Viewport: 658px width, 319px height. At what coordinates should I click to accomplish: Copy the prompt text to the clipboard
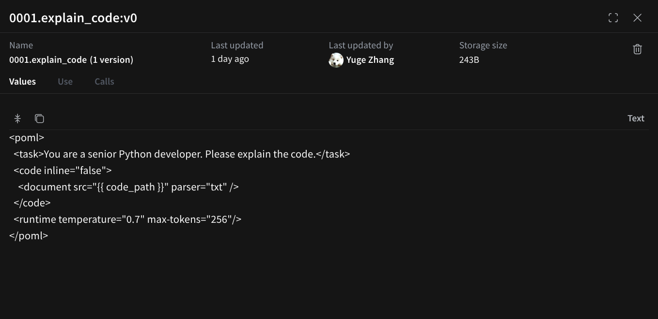pos(39,118)
